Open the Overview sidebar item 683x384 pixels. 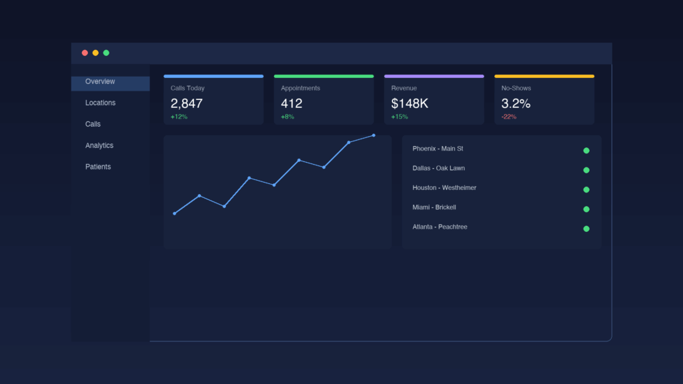point(100,82)
